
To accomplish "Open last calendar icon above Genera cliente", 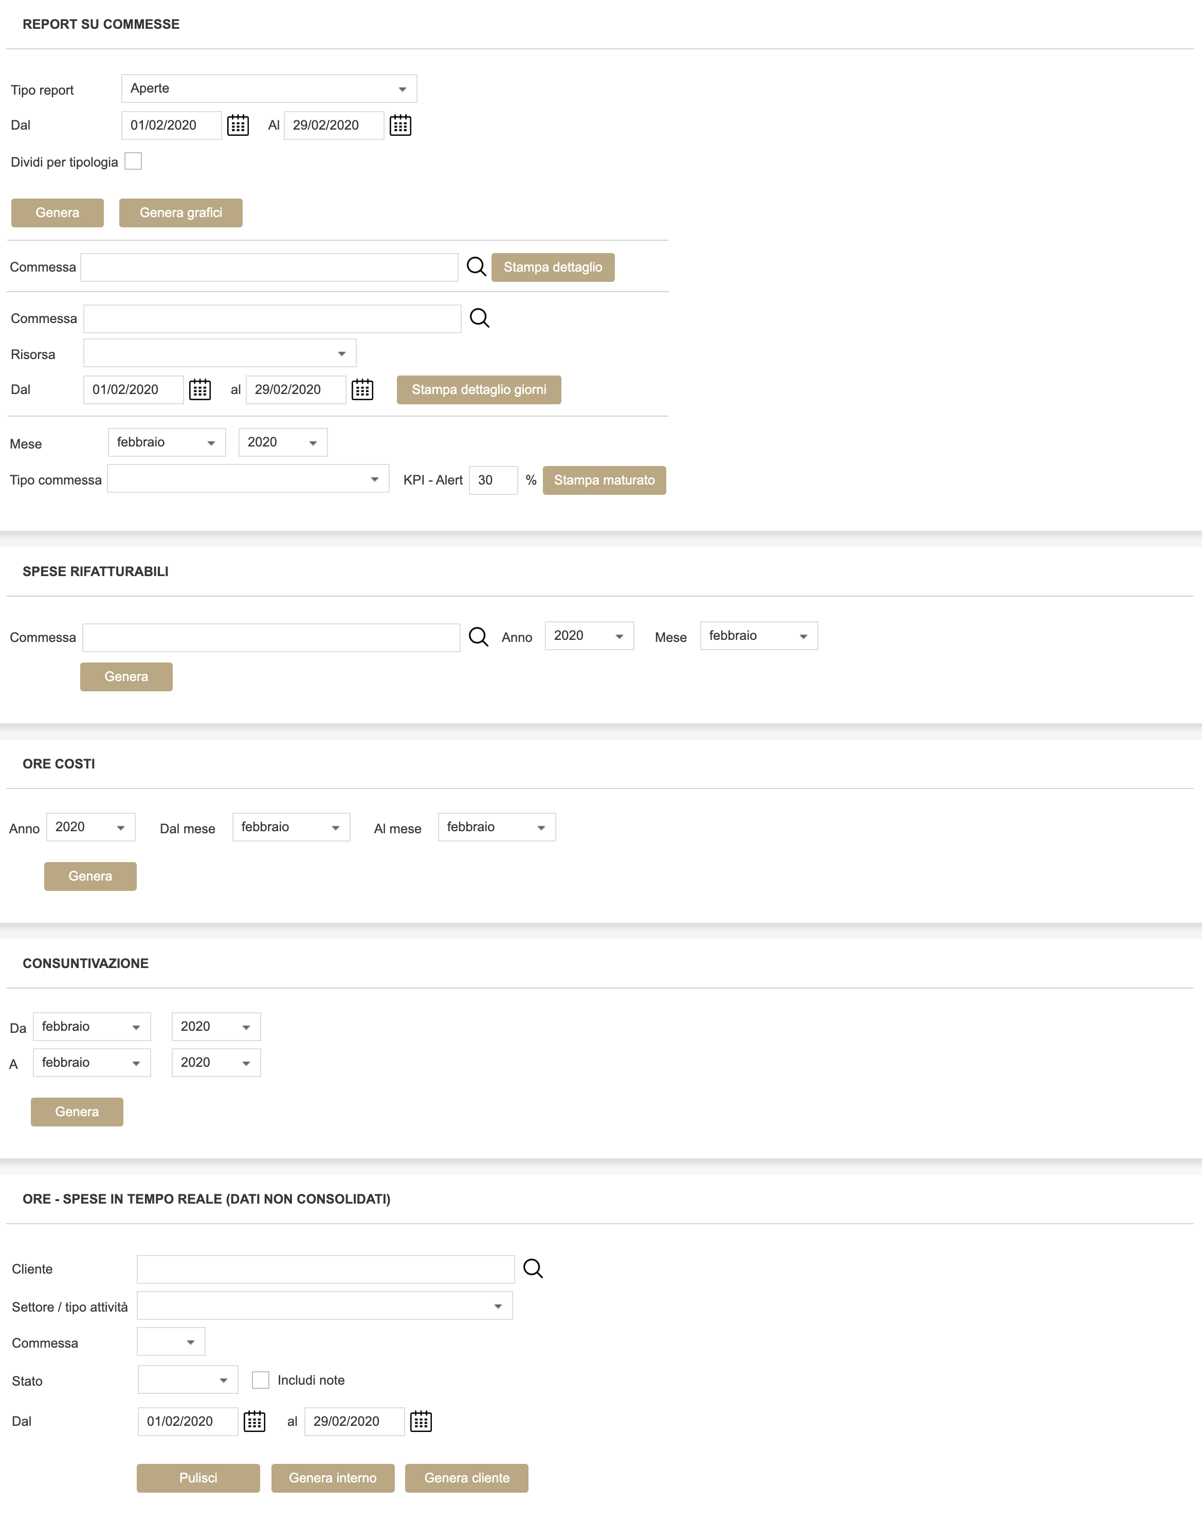I will pyautogui.click(x=421, y=1421).
